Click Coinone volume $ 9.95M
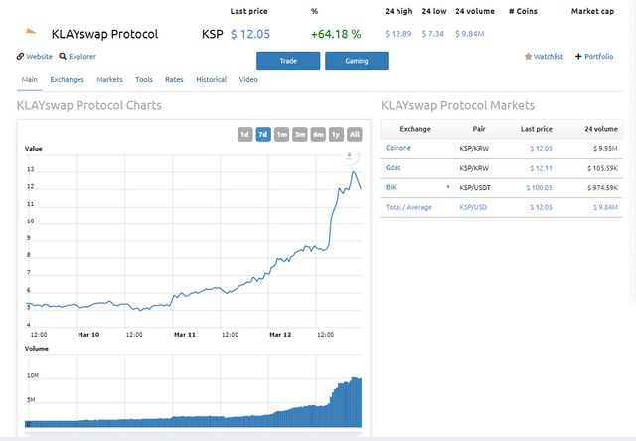 coord(605,148)
